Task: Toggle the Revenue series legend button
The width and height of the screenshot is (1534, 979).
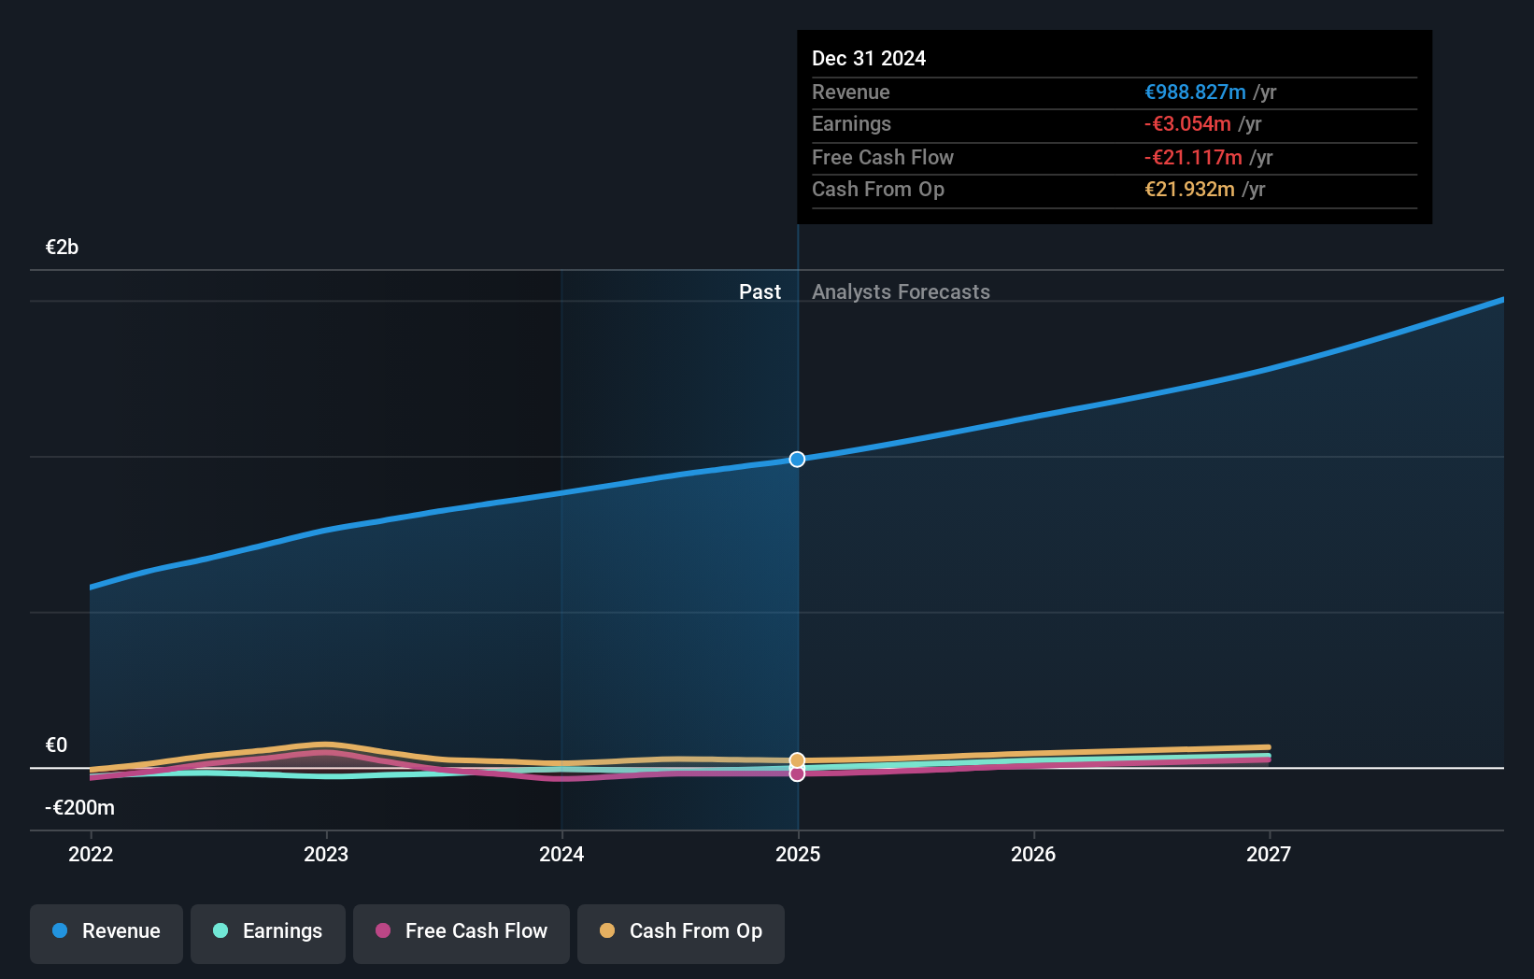Action: (x=107, y=933)
